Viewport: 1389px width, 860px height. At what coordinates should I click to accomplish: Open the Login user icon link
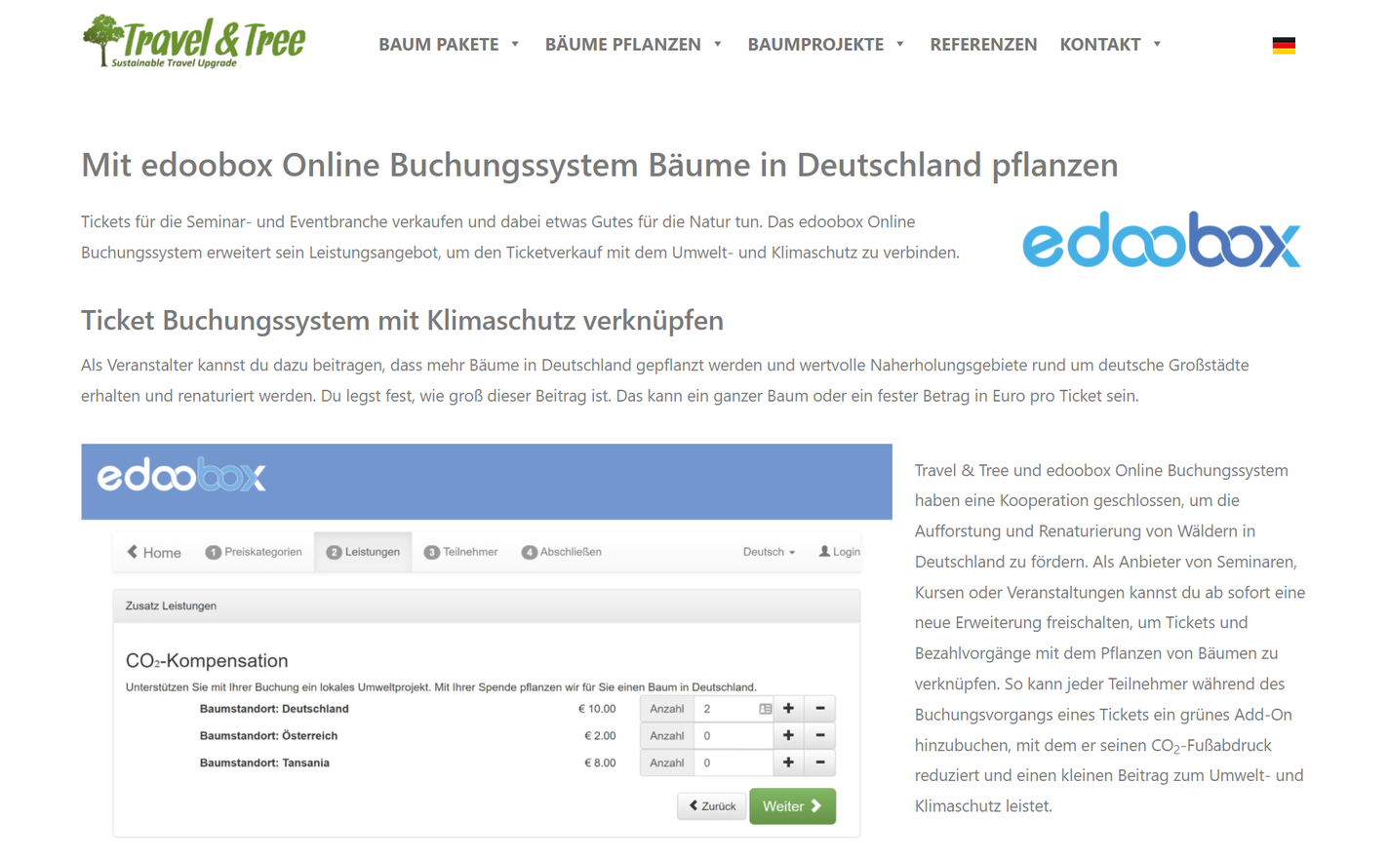839,552
